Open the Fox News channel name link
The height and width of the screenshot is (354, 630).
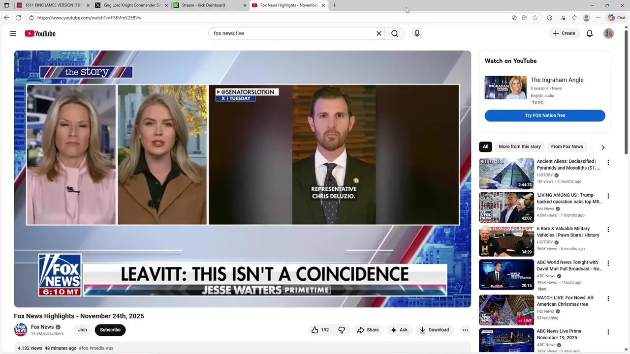pos(42,327)
